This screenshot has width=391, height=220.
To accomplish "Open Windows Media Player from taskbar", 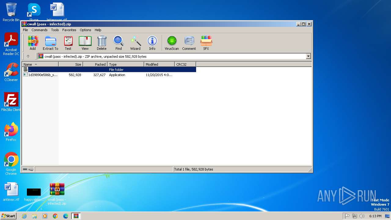I will (45, 216).
